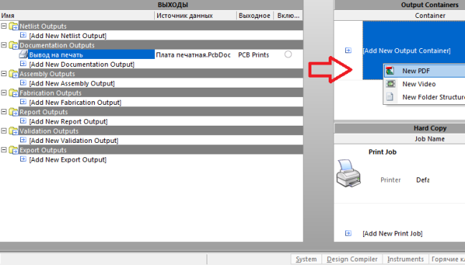Click Add New Fabrication Output
This screenshot has width=465, height=265.
pyautogui.click(x=75, y=103)
